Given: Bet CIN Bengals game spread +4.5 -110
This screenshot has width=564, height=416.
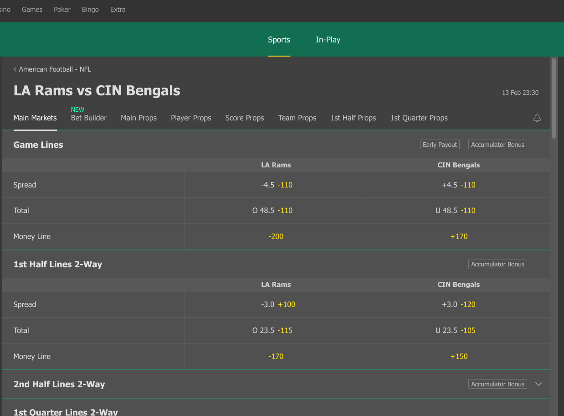Looking at the screenshot, I should pyautogui.click(x=458, y=185).
